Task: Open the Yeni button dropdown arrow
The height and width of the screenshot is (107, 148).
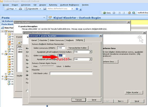Action: pyautogui.click(x=16, y=9)
